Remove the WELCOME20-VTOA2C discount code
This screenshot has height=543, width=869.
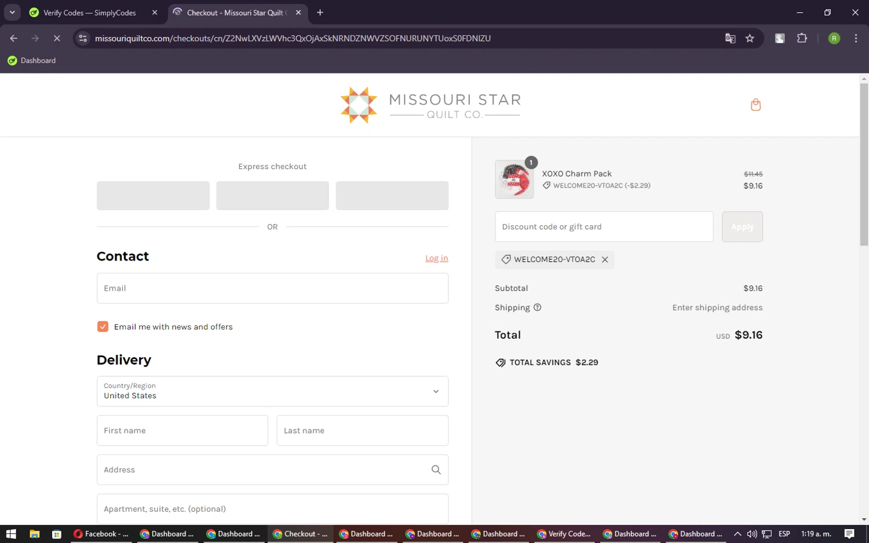click(605, 259)
